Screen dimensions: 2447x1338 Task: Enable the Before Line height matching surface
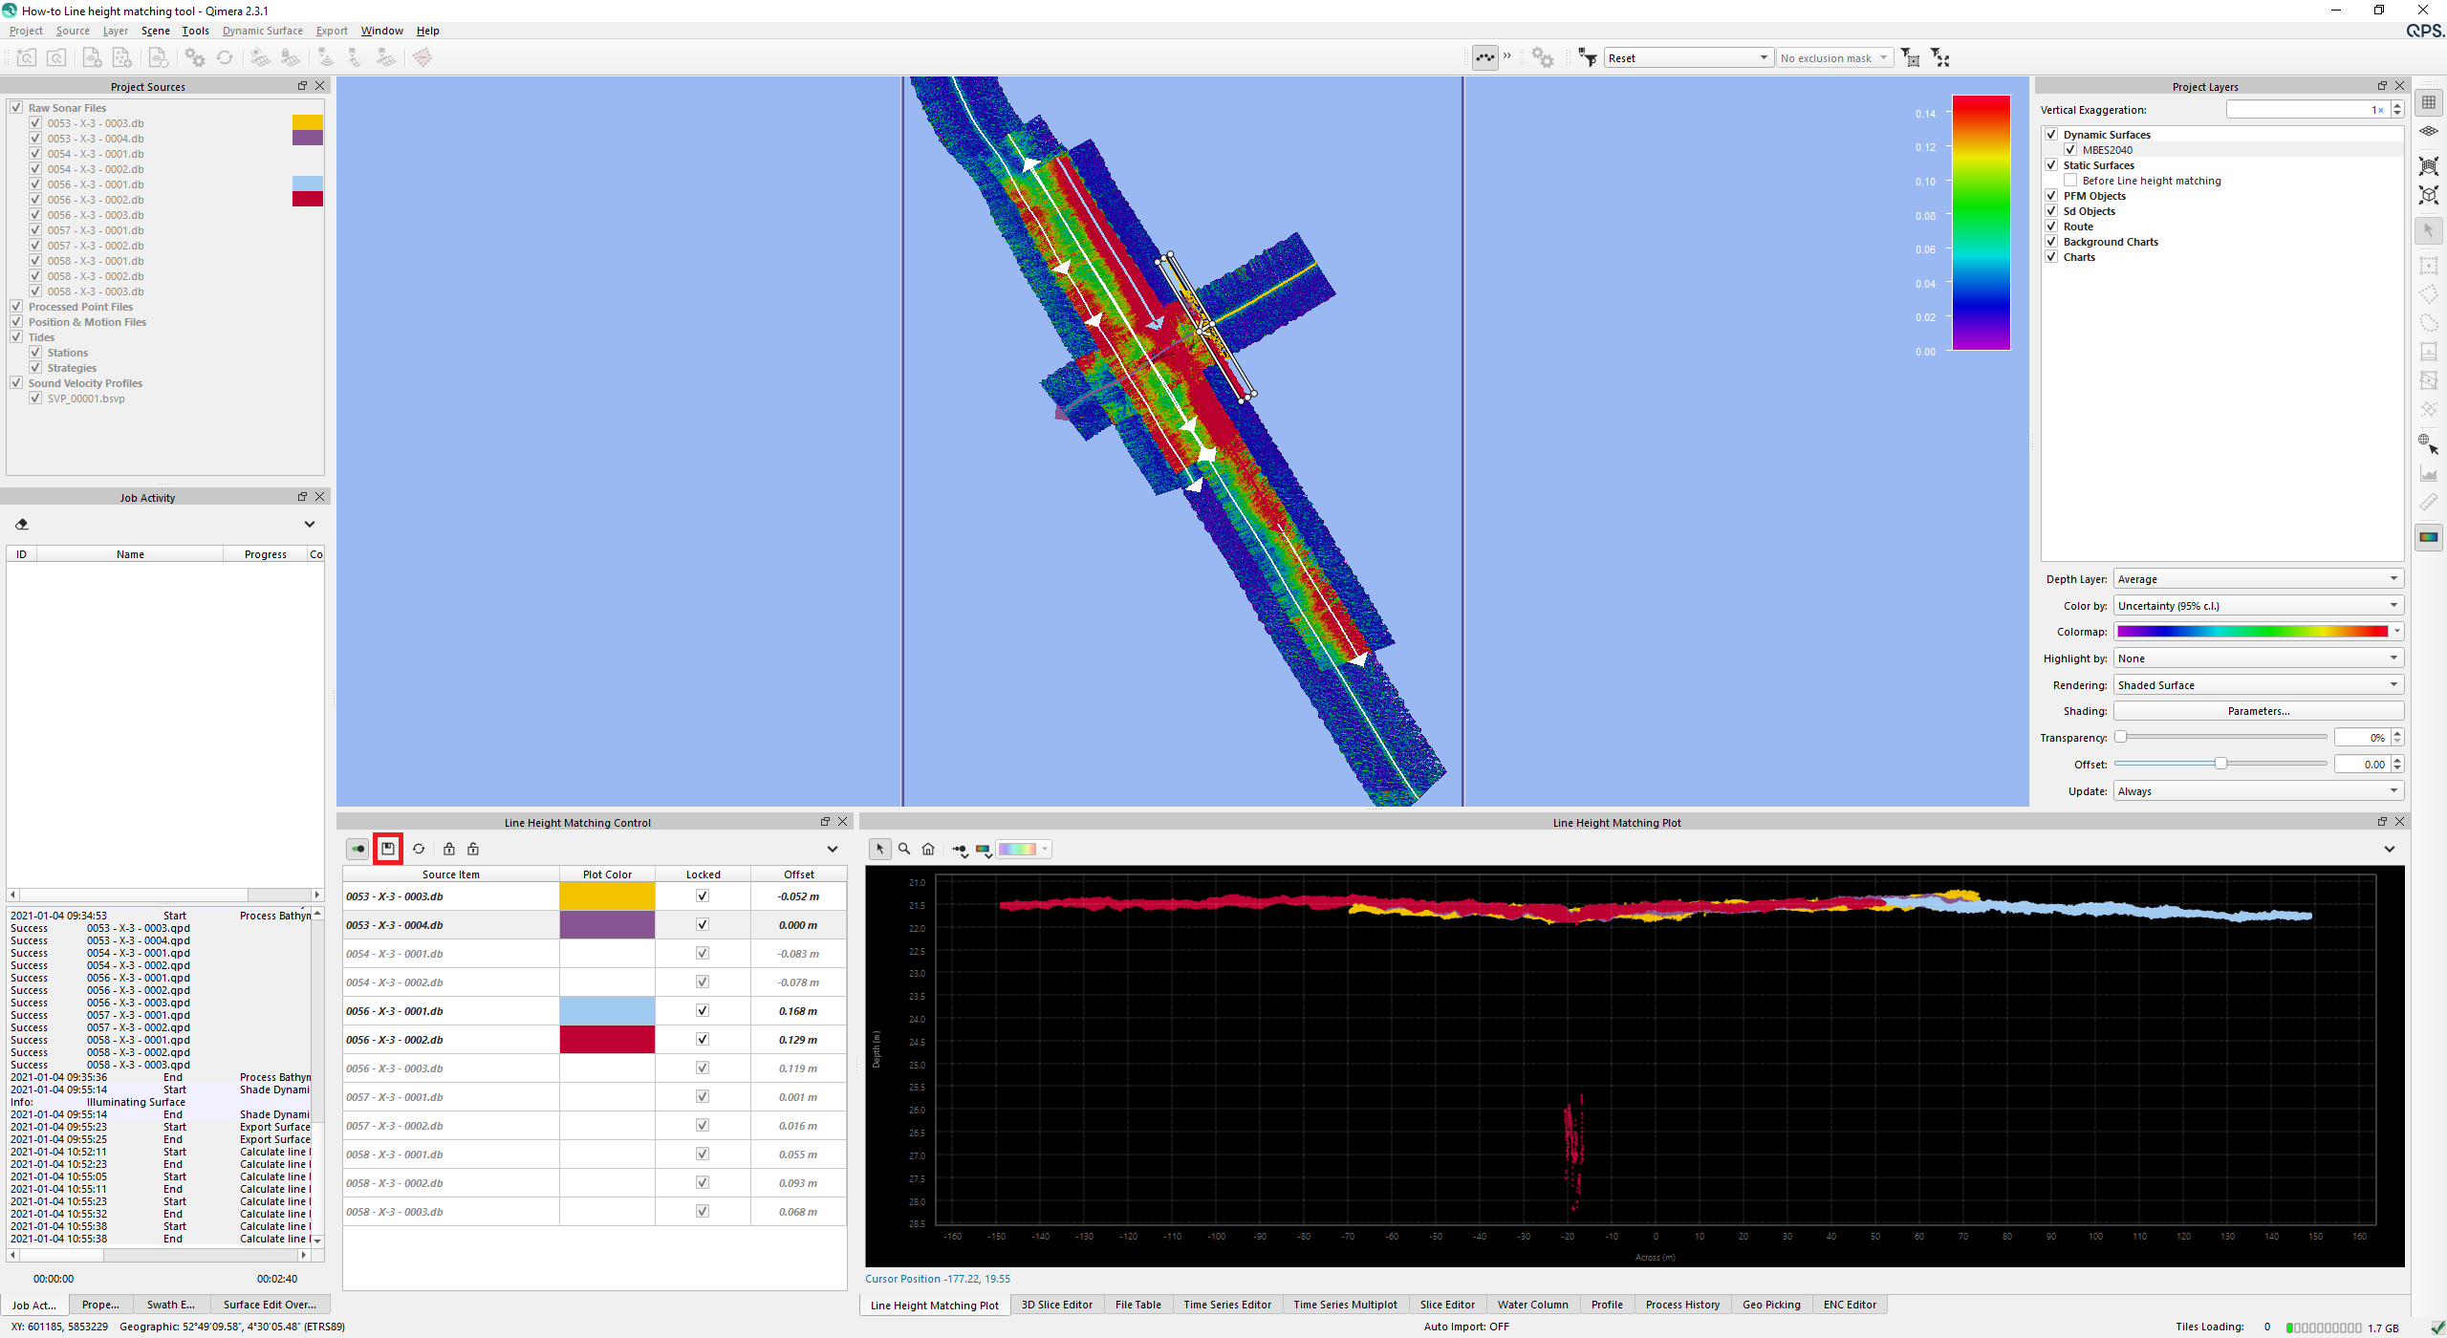click(x=2070, y=181)
